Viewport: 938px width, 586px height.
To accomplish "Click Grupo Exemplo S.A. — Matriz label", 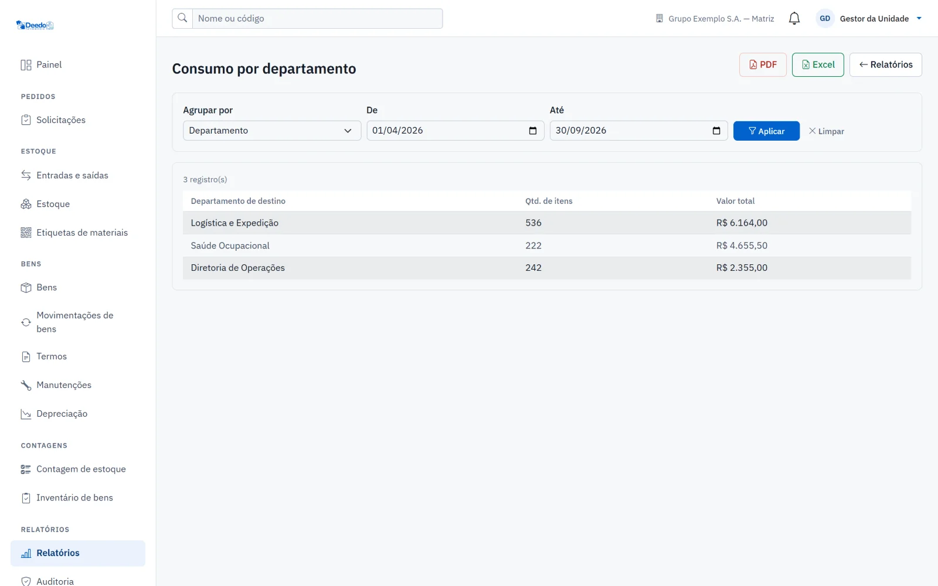I will pyautogui.click(x=721, y=19).
